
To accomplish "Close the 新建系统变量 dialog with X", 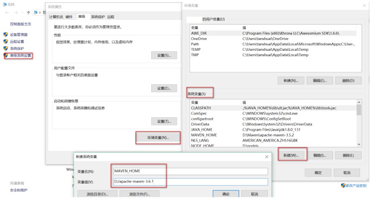I will 267,157.
